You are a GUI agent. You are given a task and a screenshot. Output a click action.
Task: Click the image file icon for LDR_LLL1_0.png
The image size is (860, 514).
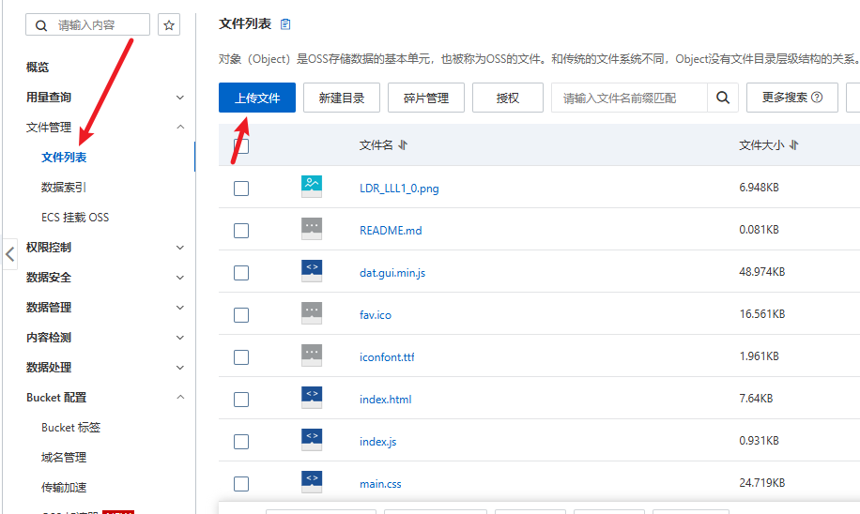pos(312,187)
